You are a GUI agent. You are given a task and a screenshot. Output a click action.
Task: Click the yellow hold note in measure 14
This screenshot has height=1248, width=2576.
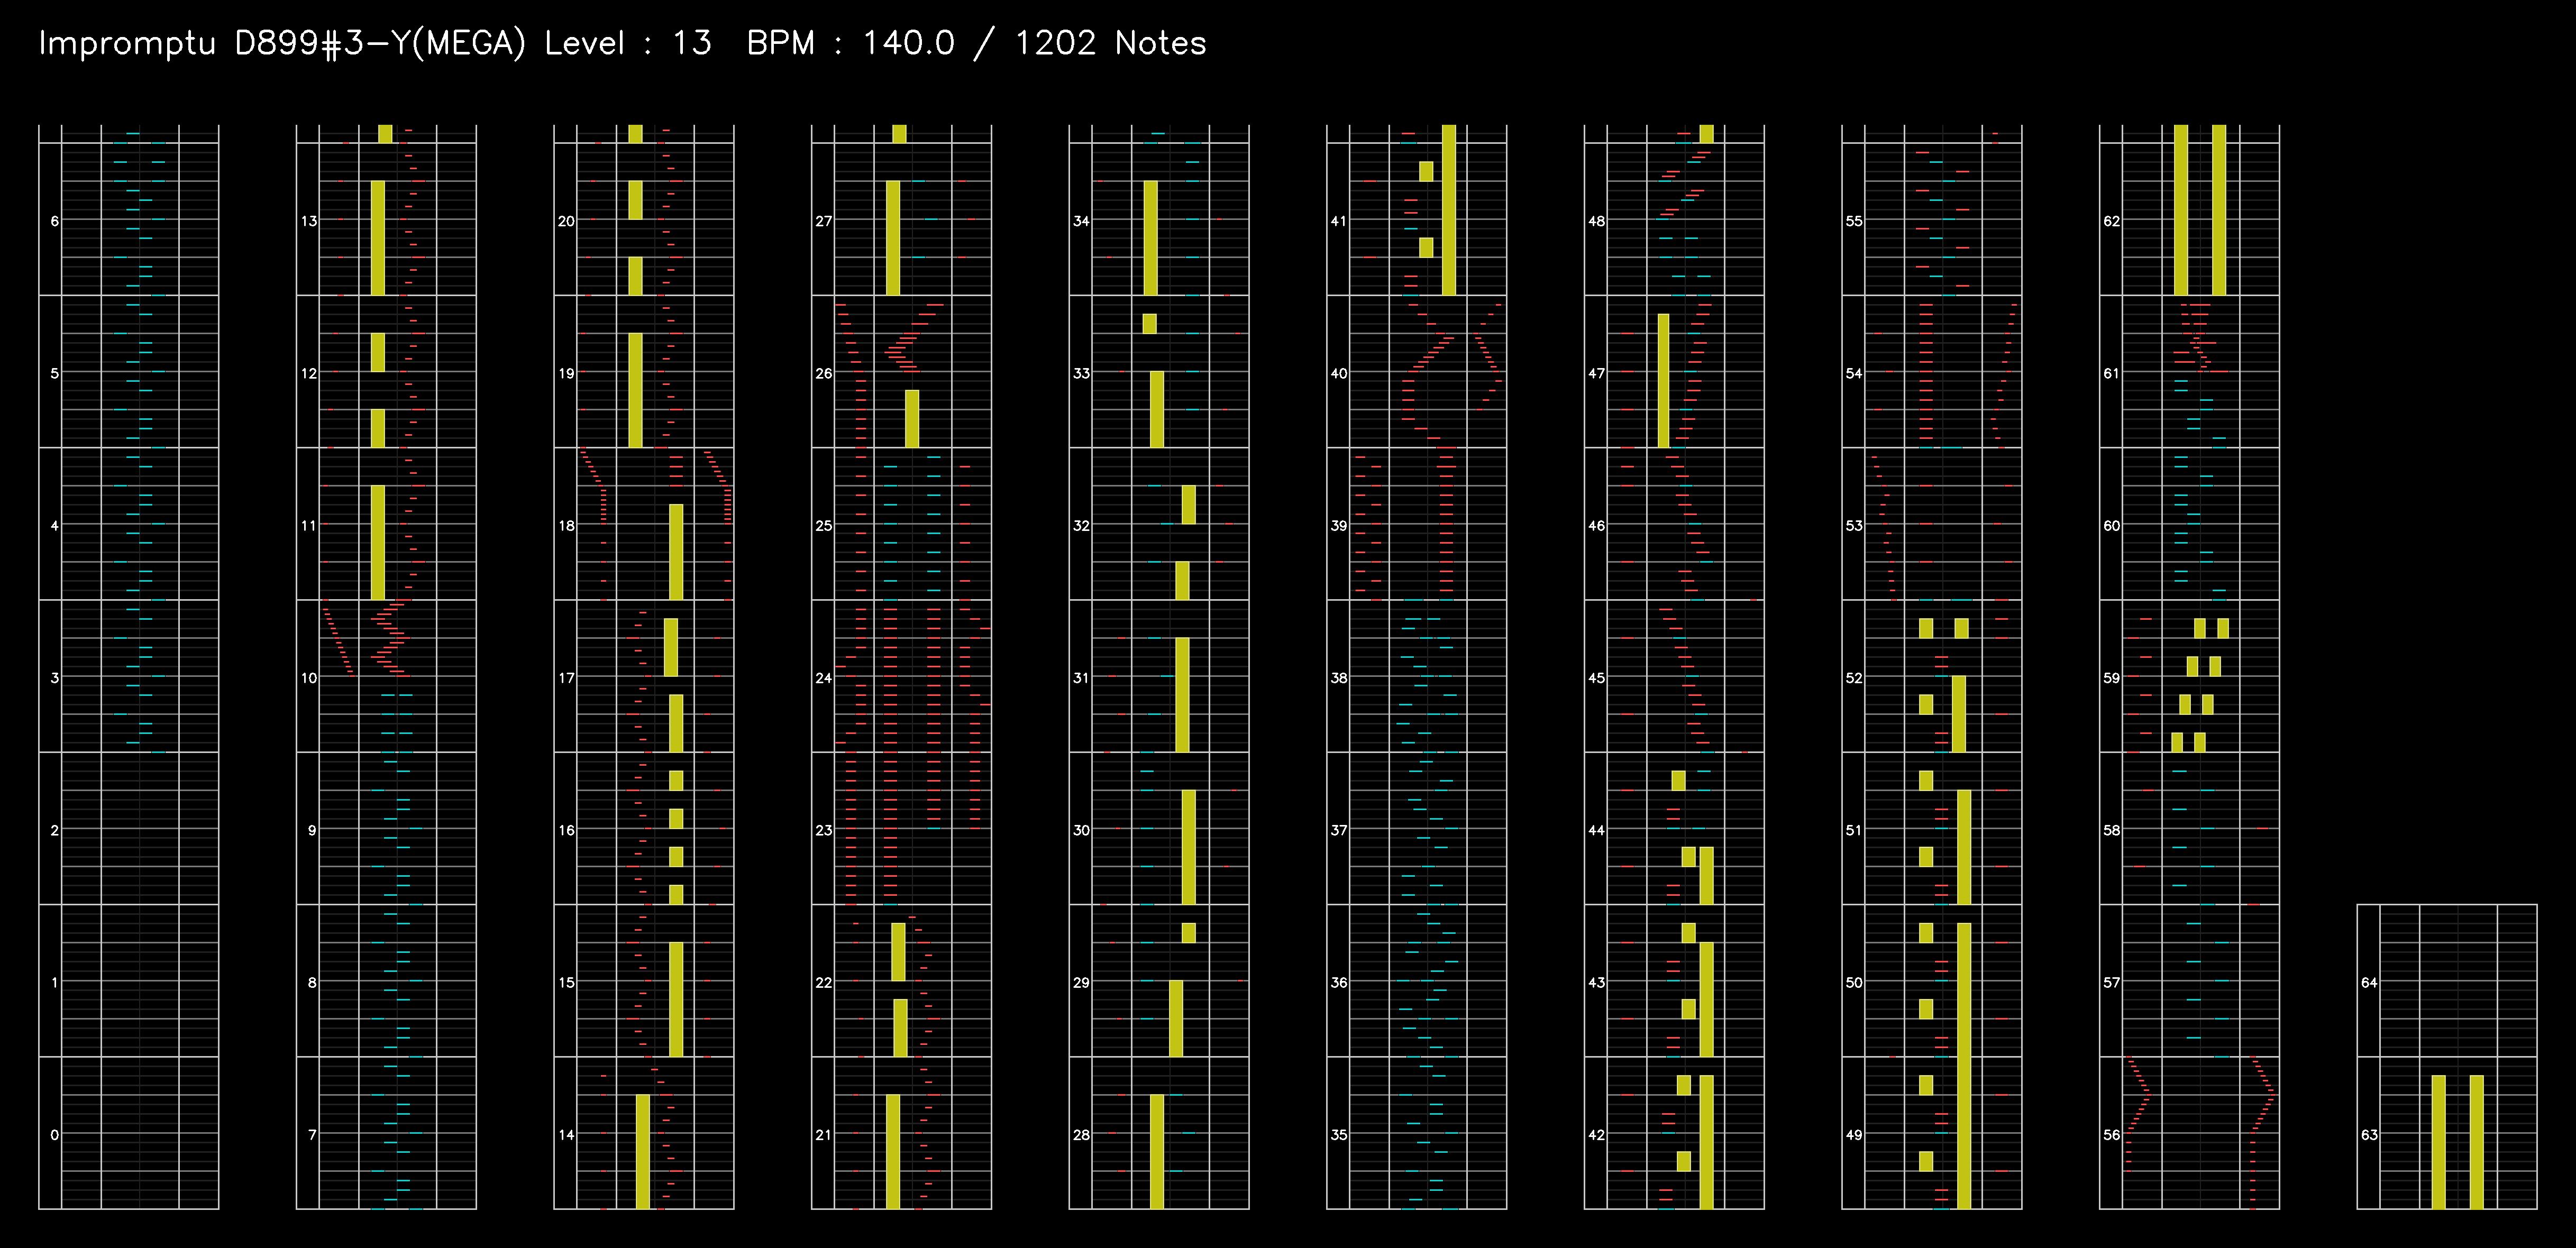tap(642, 1151)
